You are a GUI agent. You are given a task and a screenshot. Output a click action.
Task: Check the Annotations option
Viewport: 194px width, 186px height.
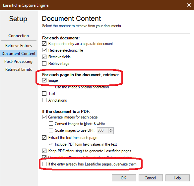[44, 100]
